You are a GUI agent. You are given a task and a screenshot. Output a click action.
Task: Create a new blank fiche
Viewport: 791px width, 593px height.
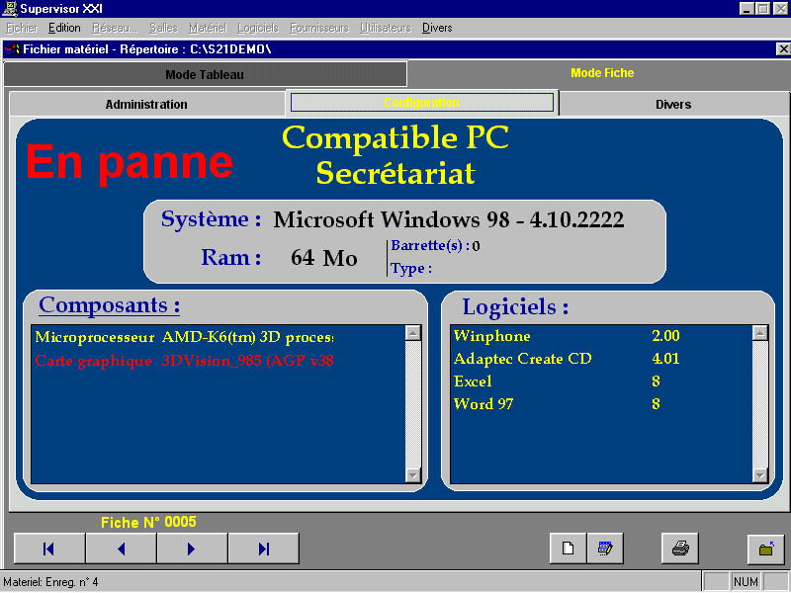[x=568, y=549]
